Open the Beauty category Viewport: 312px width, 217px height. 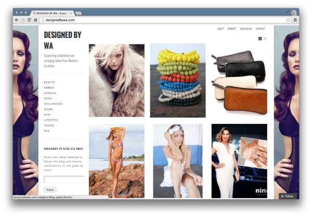point(49,82)
